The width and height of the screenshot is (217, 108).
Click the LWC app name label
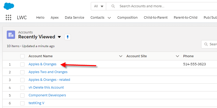coord(22,18)
